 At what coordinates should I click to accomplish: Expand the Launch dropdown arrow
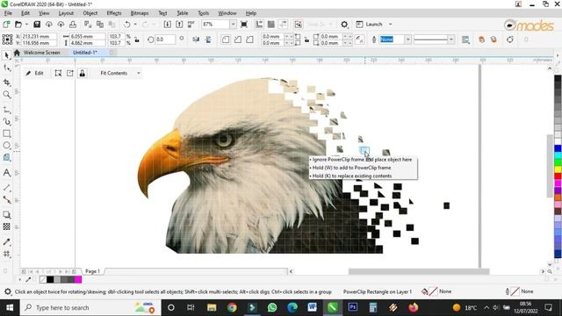390,25
